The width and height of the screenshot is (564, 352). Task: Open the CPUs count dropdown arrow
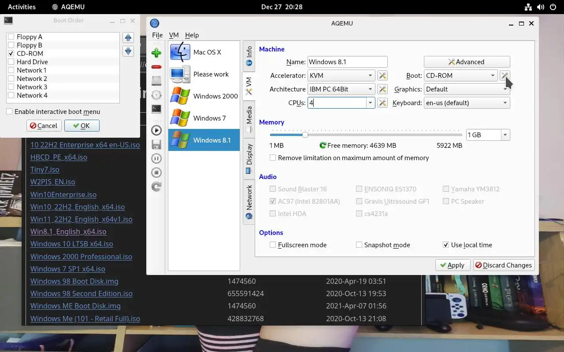click(x=371, y=103)
